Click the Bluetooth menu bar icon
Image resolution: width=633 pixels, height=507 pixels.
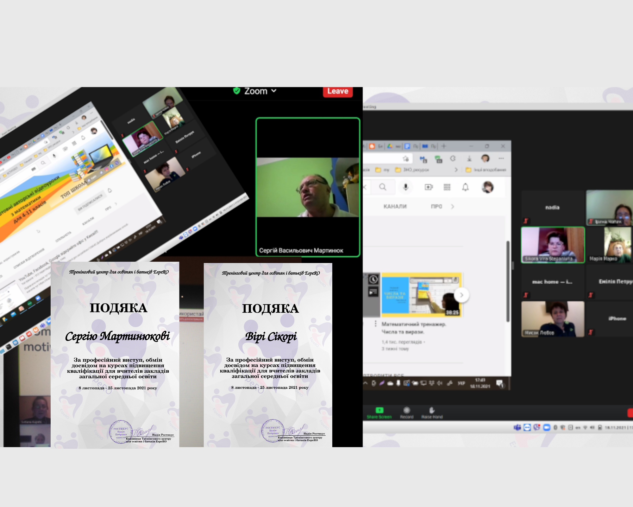coord(555,427)
